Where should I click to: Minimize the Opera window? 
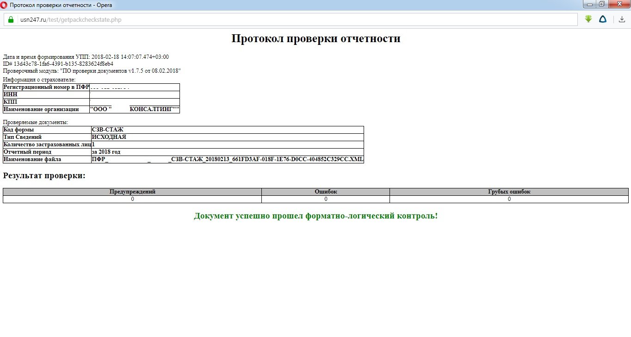click(589, 4)
